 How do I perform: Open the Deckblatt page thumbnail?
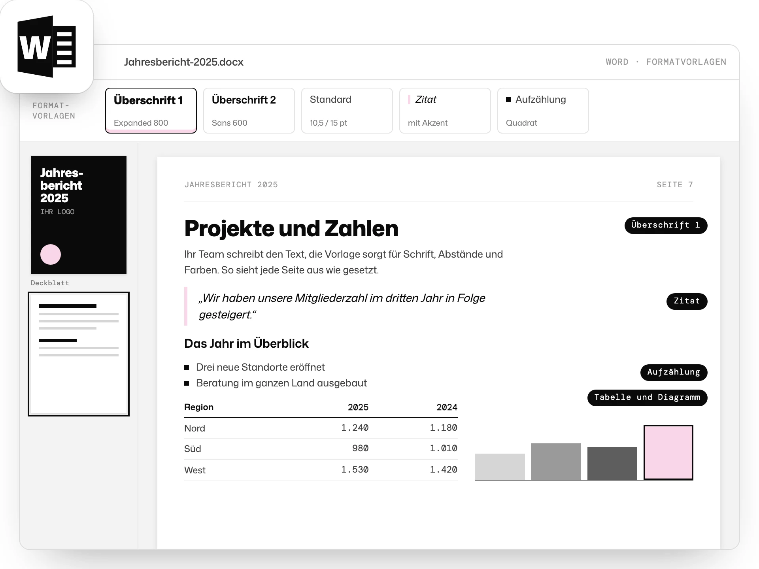79,215
